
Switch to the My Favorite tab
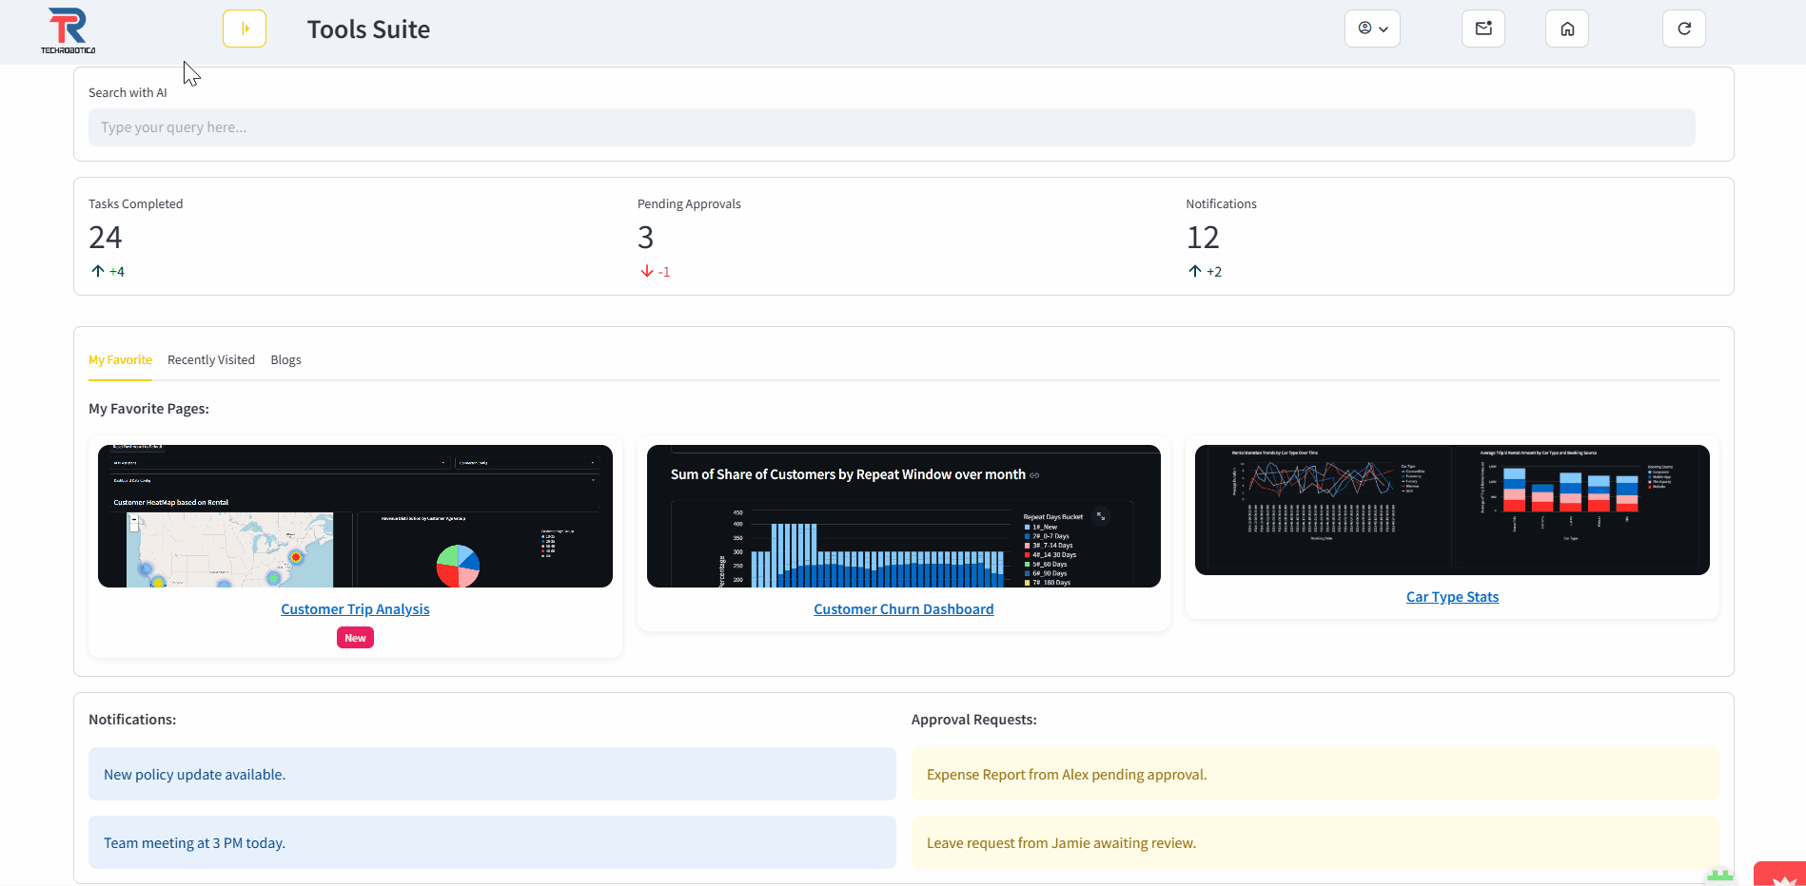[x=120, y=360]
